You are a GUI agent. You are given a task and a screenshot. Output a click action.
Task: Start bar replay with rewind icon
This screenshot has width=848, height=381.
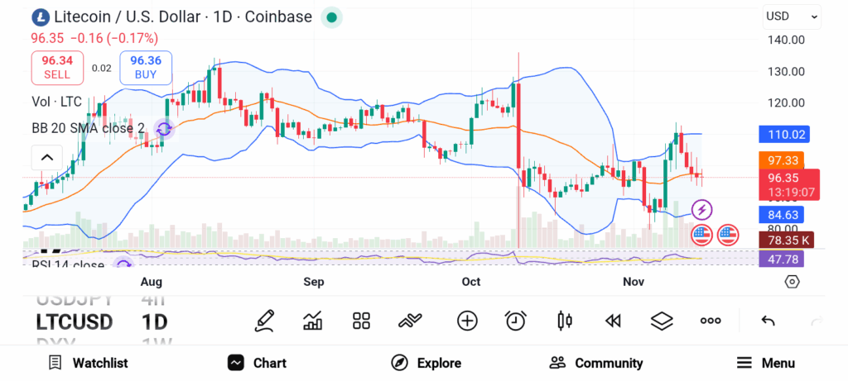pyautogui.click(x=613, y=321)
